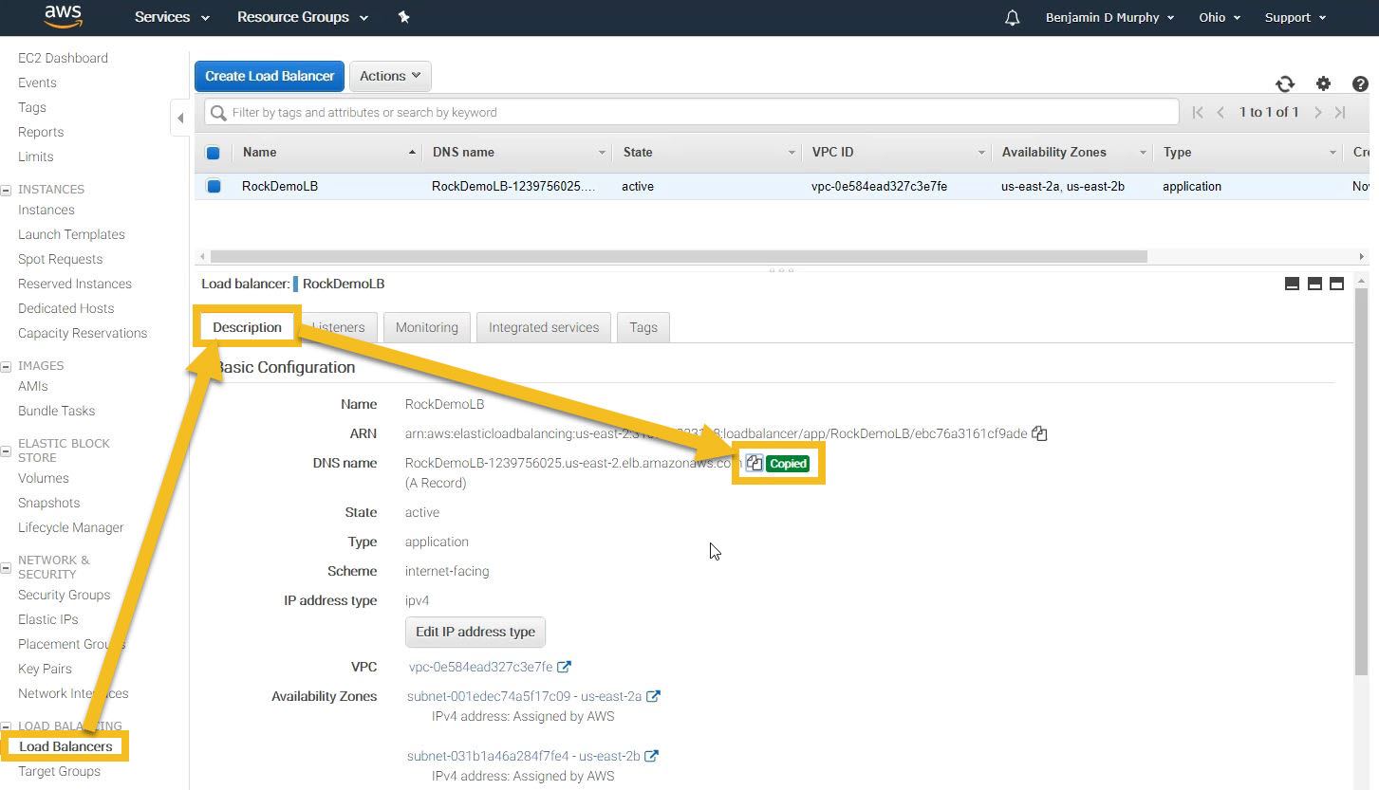Open the Services dropdown menu
The height and width of the screenshot is (790, 1379).
click(x=172, y=17)
